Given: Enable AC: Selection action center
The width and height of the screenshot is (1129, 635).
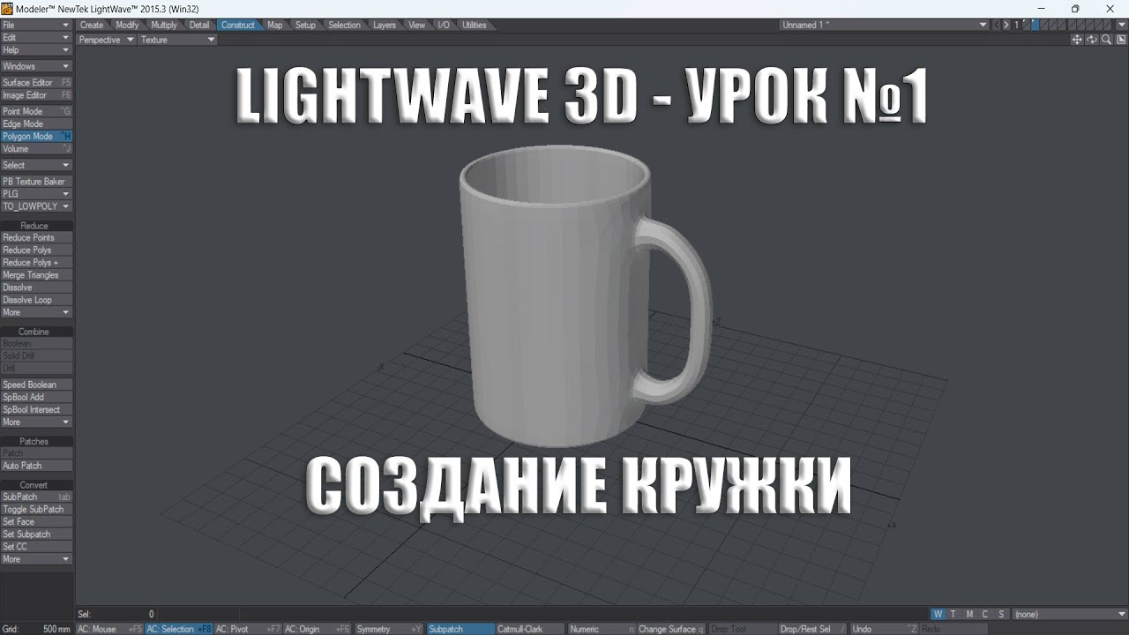Looking at the screenshot, I should (179, 629).
